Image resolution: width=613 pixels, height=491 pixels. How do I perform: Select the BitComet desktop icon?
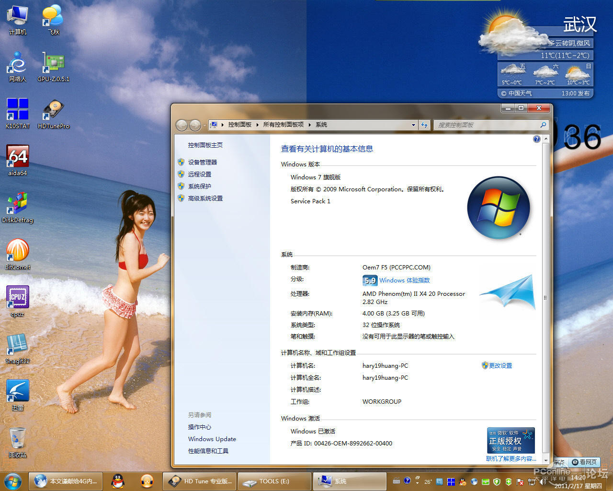17,254
